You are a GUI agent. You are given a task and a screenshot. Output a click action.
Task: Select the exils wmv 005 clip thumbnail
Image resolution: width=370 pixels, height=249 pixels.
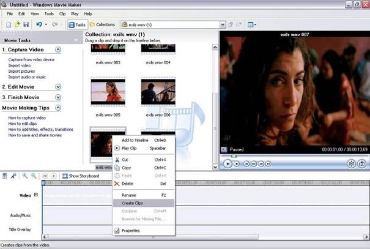[108, 92]
